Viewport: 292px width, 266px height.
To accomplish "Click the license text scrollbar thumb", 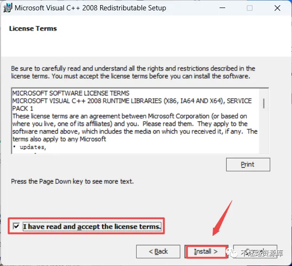I will 264,103.
